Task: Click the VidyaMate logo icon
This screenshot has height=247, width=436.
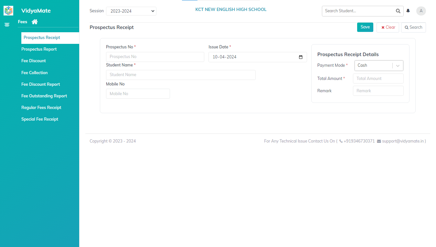Action: pyautogui.click(x=8, y=11)
